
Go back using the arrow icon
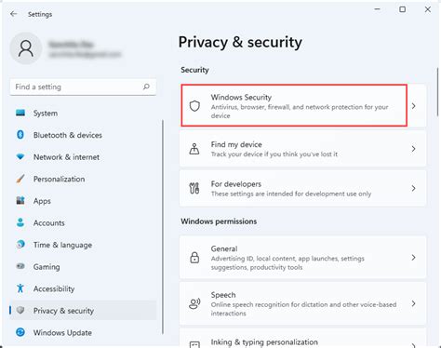14,14
